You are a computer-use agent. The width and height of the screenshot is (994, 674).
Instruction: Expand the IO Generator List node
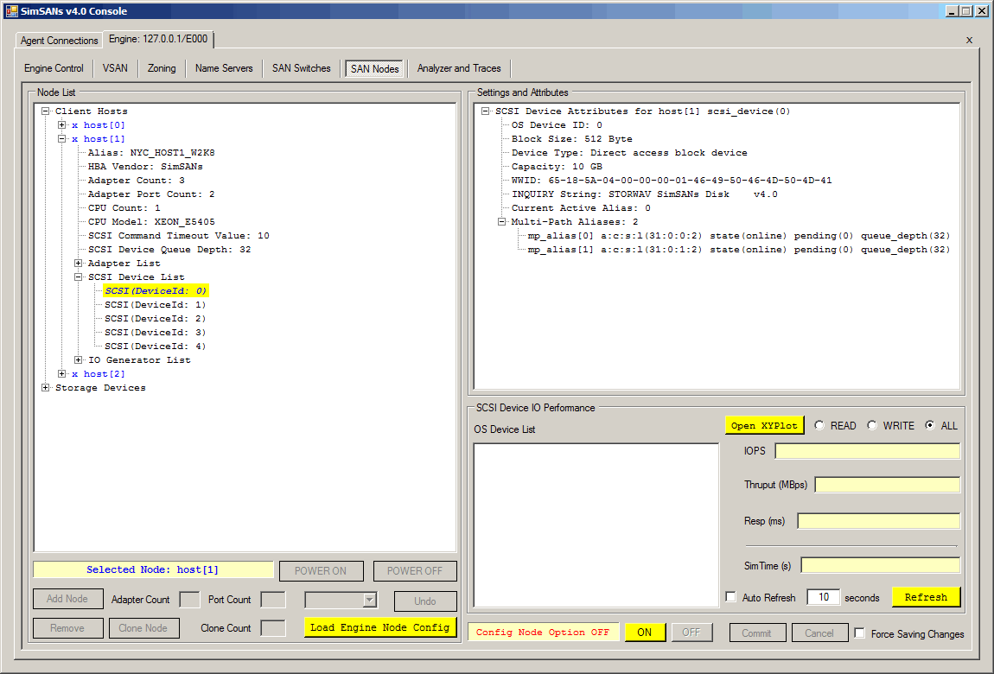click(79, 360)
